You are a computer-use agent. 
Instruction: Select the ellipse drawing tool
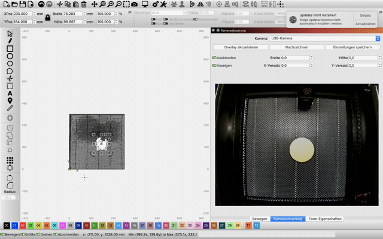point(10,56)
